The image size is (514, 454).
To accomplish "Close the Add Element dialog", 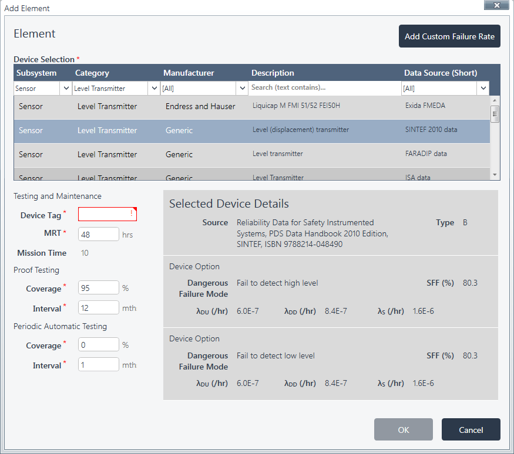I will [x=496, y=5].
